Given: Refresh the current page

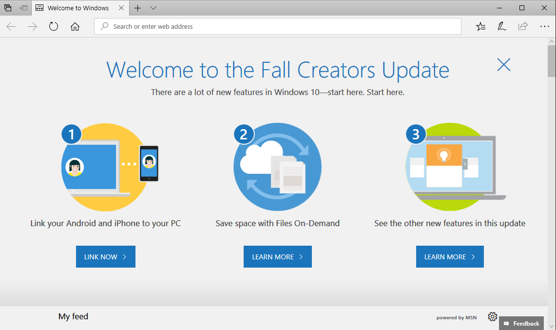Looking at the screenshot, I should coord(54,27).
